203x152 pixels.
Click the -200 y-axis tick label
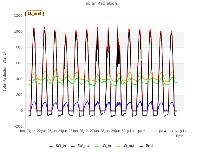(x=19, y=127)
